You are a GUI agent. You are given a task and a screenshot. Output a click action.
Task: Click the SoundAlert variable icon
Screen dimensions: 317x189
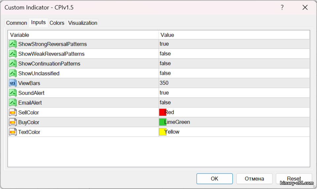pos(13,93)
